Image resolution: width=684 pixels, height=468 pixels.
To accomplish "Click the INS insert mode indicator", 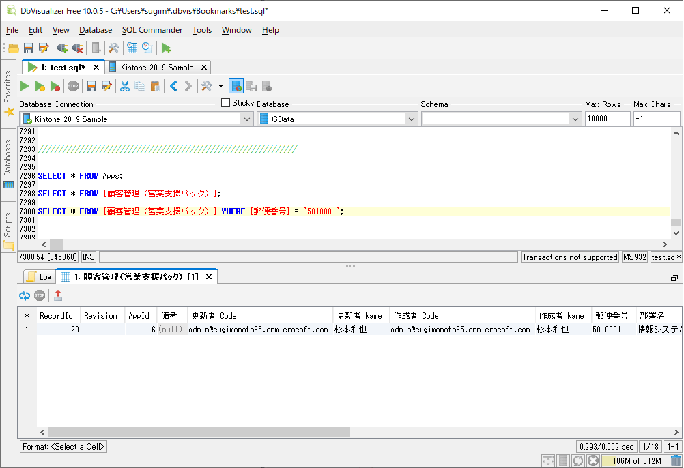I will coord(89,257).
